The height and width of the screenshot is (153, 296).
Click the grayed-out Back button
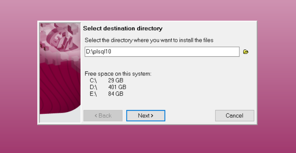(x=103, y=116)
